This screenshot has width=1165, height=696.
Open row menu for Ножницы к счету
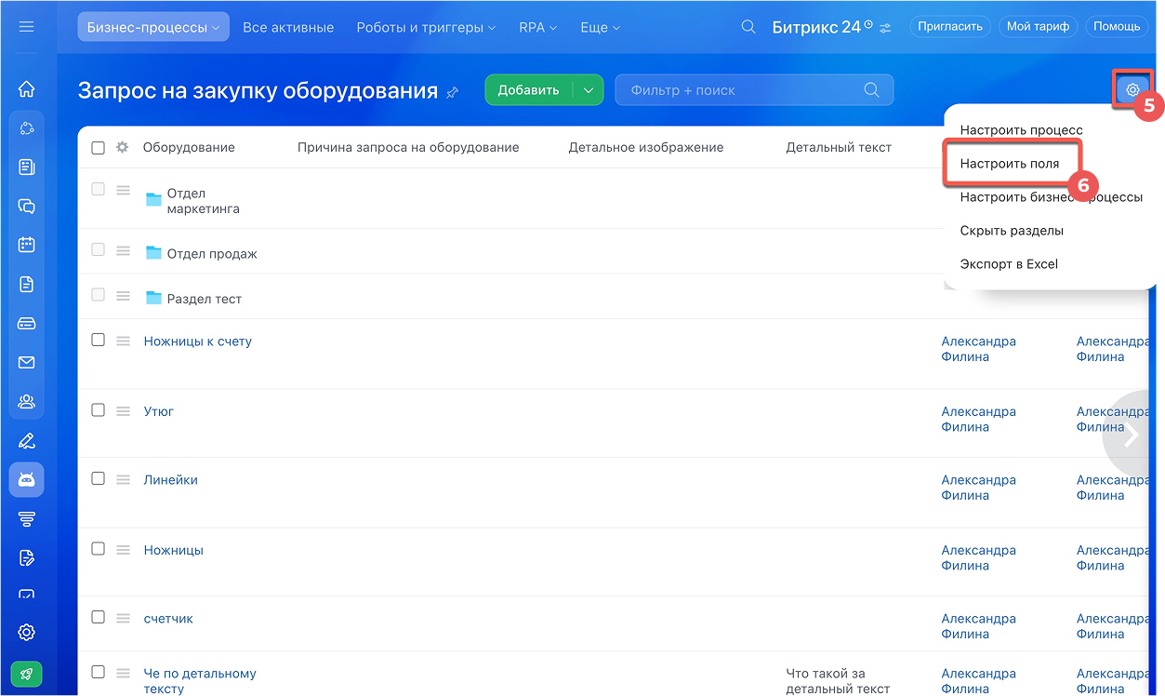pos(123,341)
